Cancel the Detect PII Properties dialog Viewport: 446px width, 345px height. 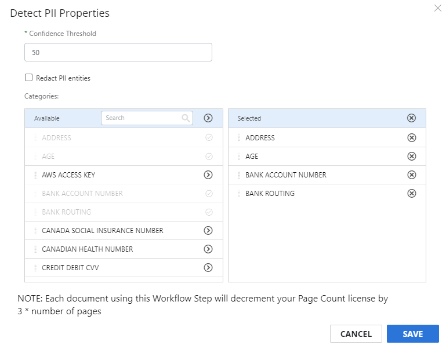[x=356, y=333]
